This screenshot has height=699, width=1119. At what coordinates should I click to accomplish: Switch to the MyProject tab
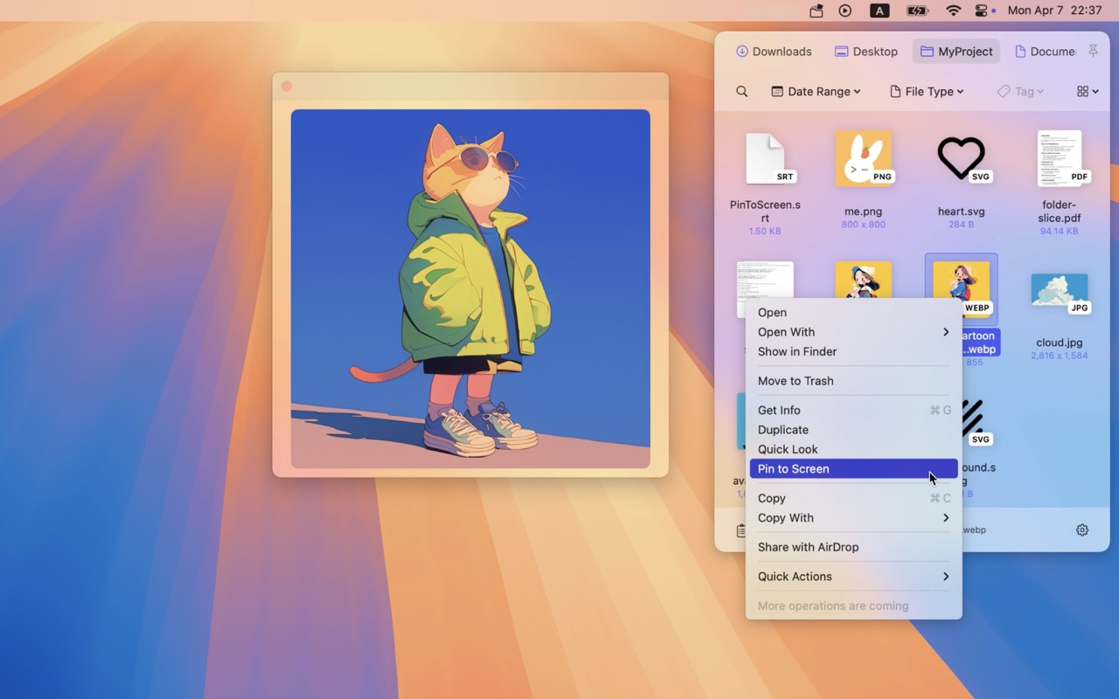pyautogui.click(x=956, y=52)
